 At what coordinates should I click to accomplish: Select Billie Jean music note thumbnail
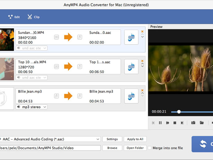tap(7, 98)
